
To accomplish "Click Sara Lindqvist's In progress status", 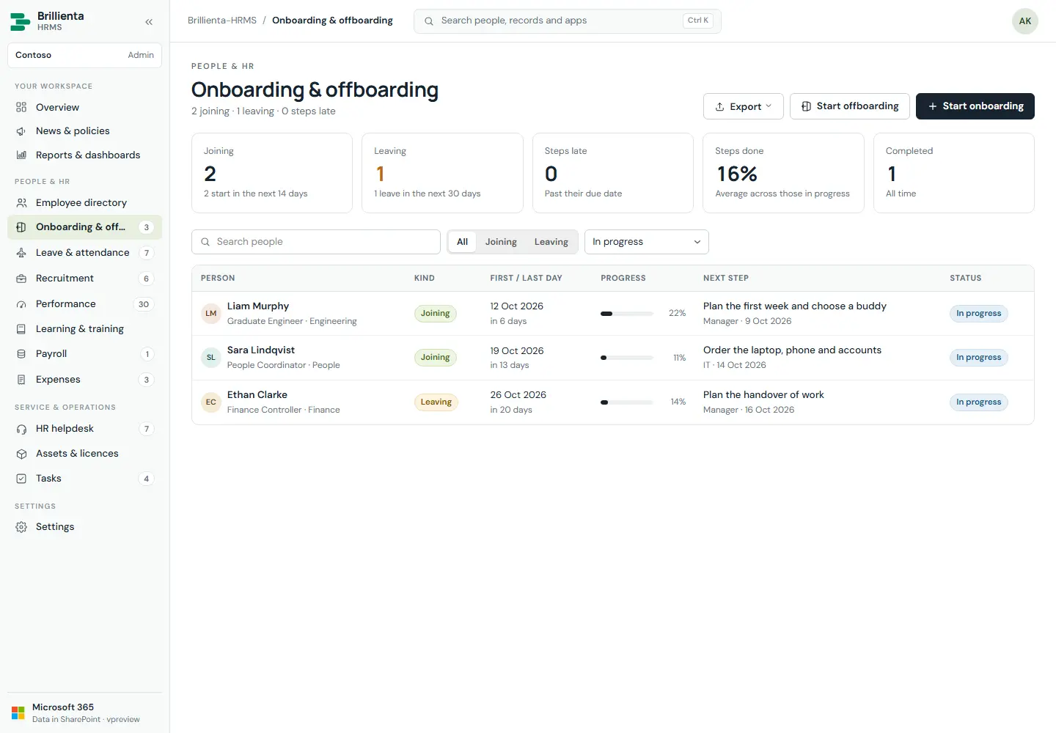I will tap(979, 358).
